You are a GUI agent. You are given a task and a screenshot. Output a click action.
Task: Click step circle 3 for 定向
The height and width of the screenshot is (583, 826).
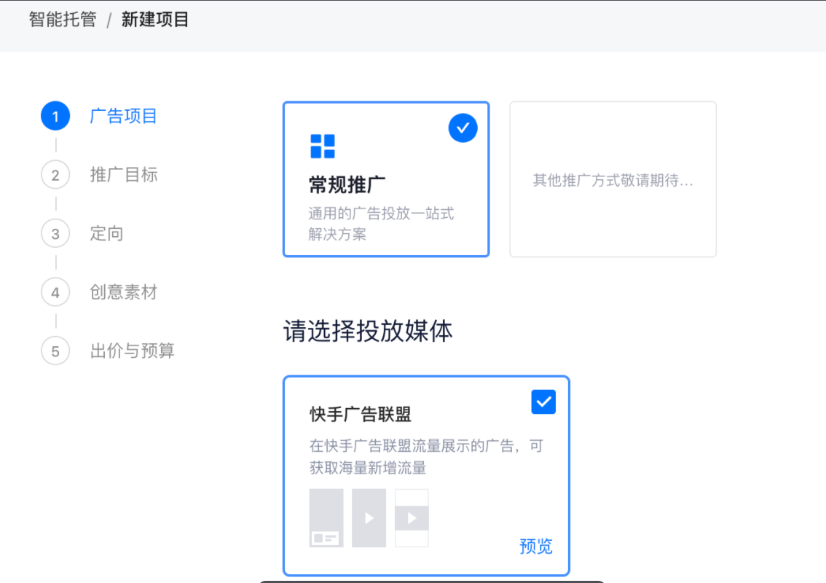pyautogui.click(x=55, y=233)
